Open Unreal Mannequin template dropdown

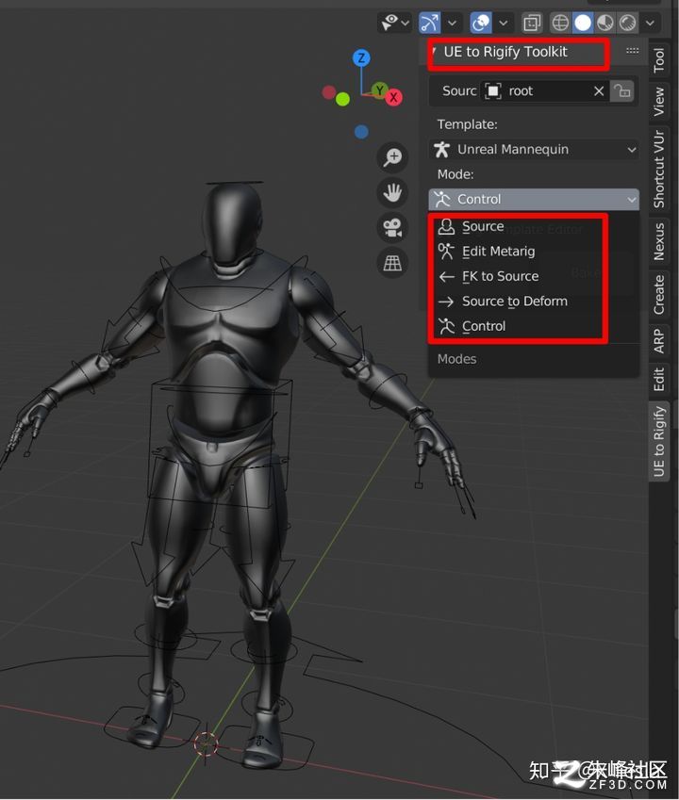(x=534, y=150)
